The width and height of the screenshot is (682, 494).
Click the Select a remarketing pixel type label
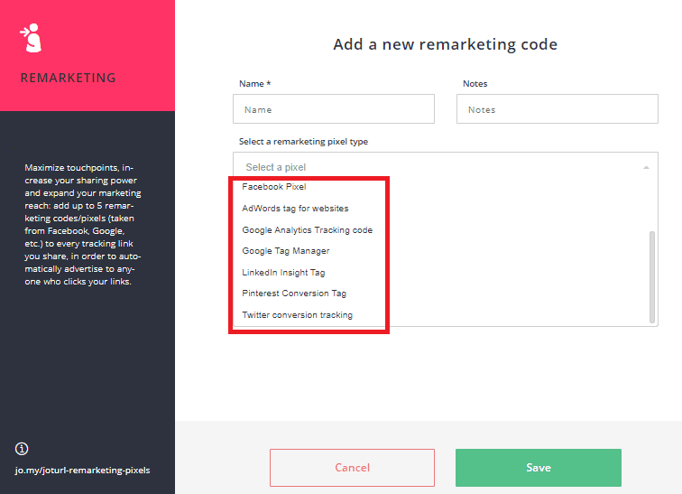pyautogui.click(x=304, y=142)
